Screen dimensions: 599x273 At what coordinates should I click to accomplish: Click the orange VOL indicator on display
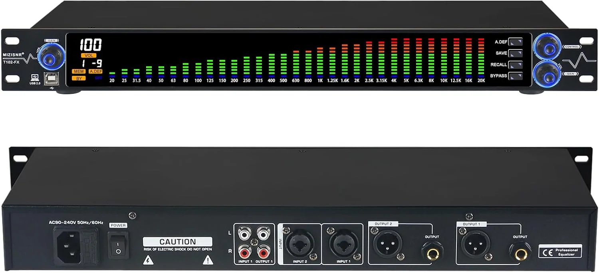[88, 55]
